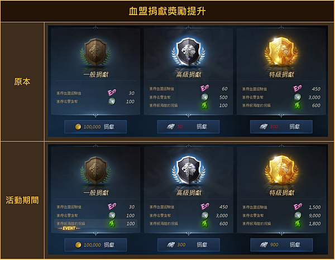Image resolution: width=335 pixels, height=260 pixels.
Task: Click Exp icon in 活動期間 特級捐獻 panel
Action: coord(298,206)
